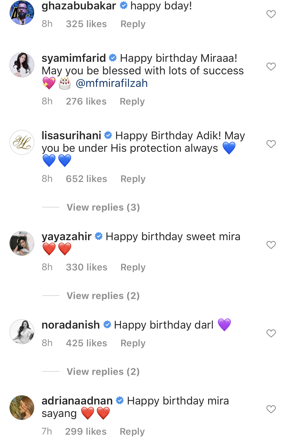View 2 replies under yayazahir's comment
This screenshot has height=442, width=293.
point(103,296)
